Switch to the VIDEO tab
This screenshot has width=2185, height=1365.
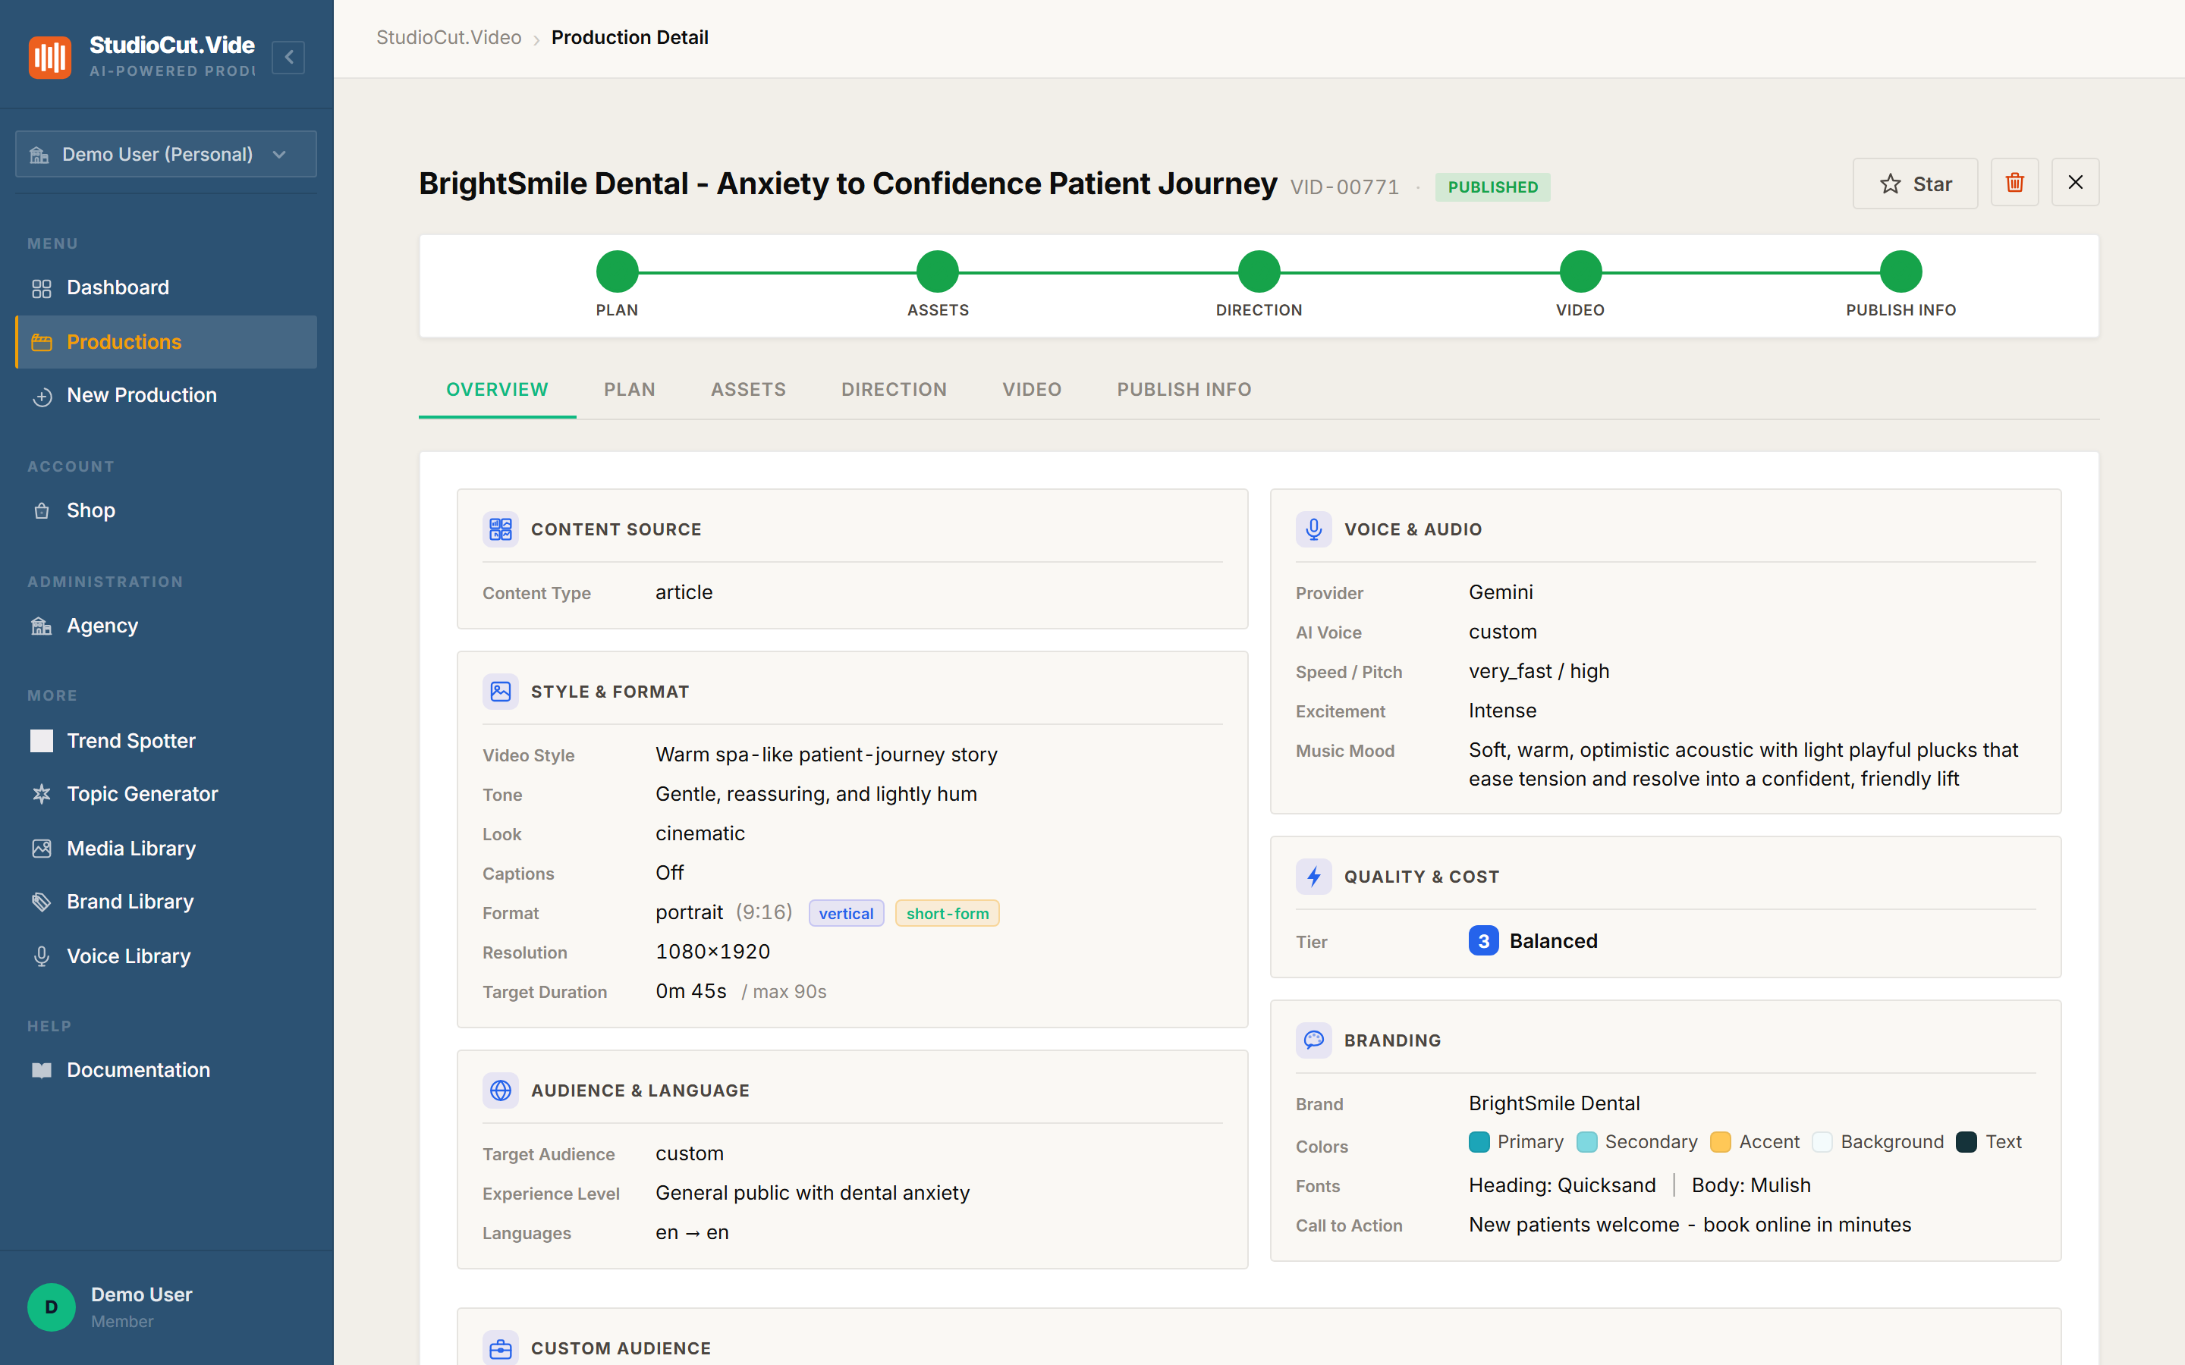point(1032,390)
